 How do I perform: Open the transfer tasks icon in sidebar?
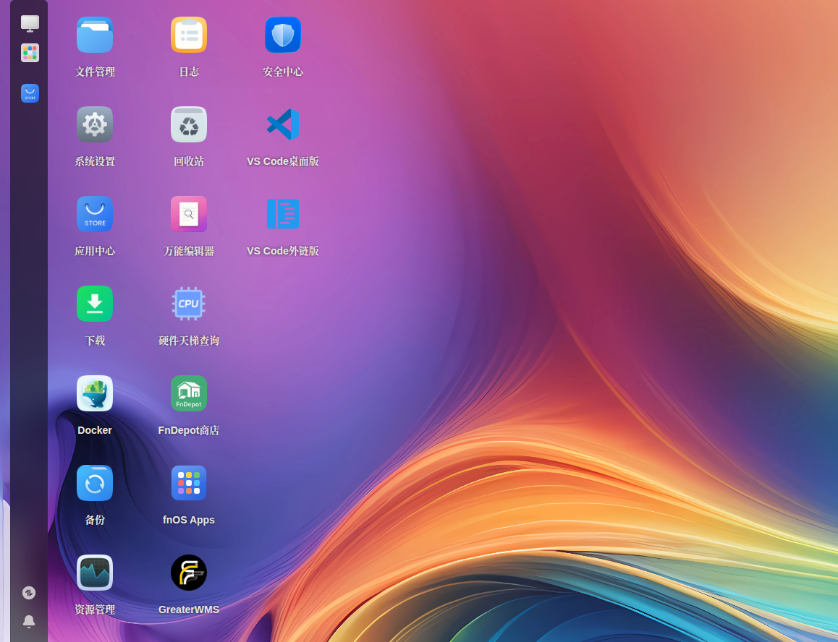point(29,593)
